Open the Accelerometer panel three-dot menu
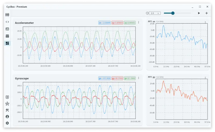 click(x=138, y=23)
